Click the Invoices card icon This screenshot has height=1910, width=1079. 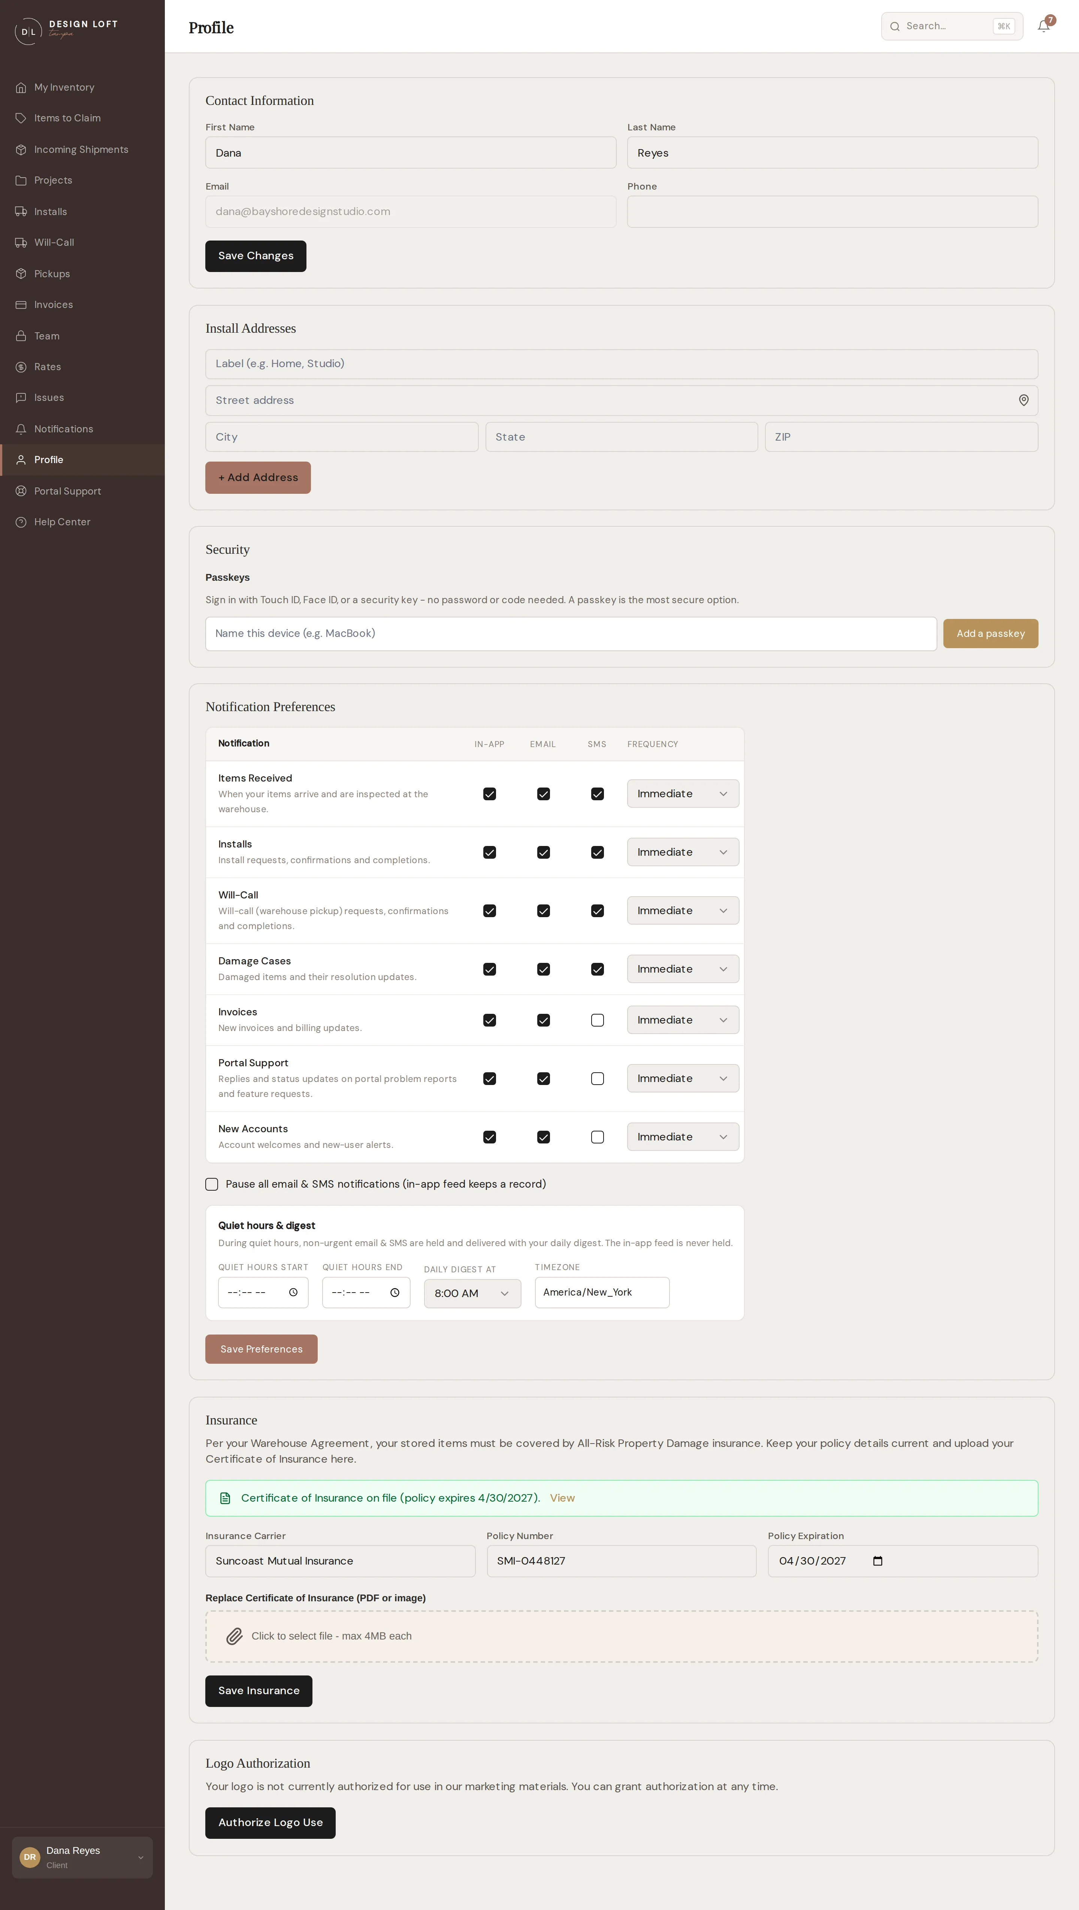pos(21,305)
